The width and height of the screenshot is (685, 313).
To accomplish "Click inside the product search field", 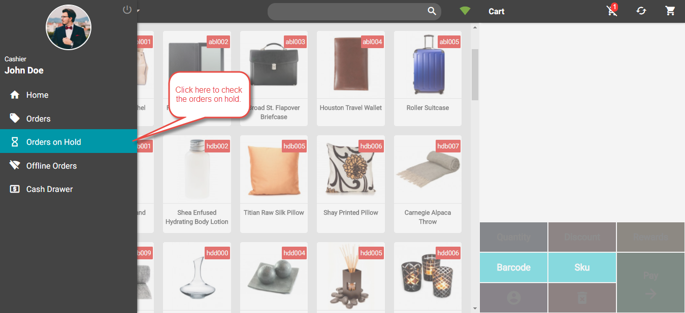I will click(354, 11).
